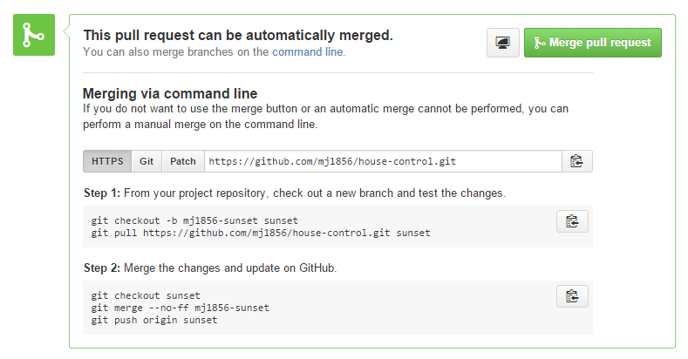Click the 'git merge --no-ff mj1856-sunset' line
Viewport: 688px width, 359px height.
click(x=181, y=308)
